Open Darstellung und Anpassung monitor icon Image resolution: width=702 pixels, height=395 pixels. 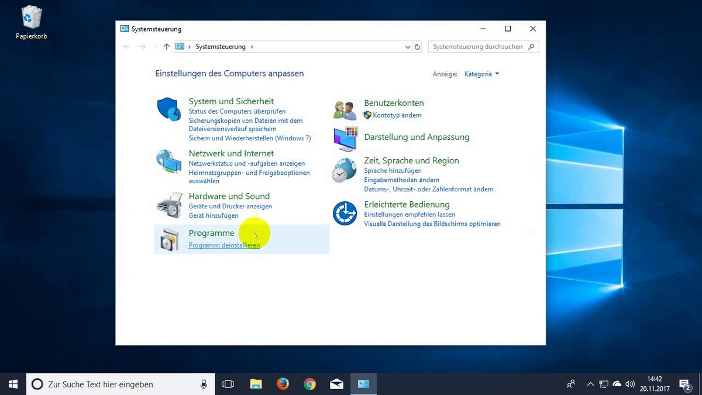[345, 139]
